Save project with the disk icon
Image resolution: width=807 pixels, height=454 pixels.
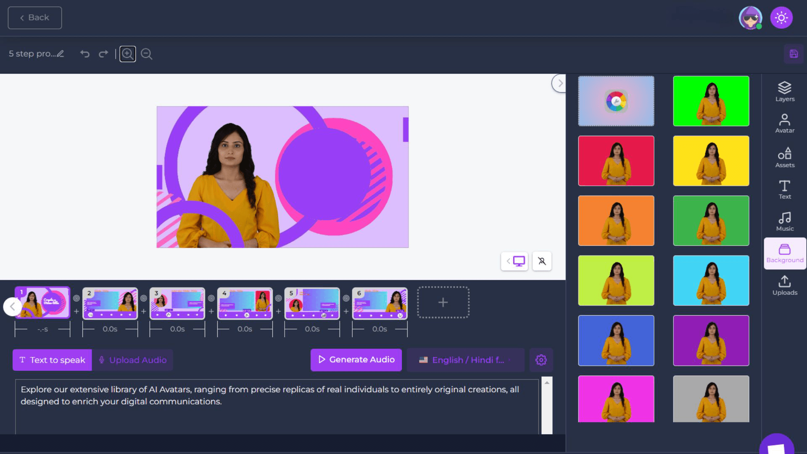tap(793, 54)
